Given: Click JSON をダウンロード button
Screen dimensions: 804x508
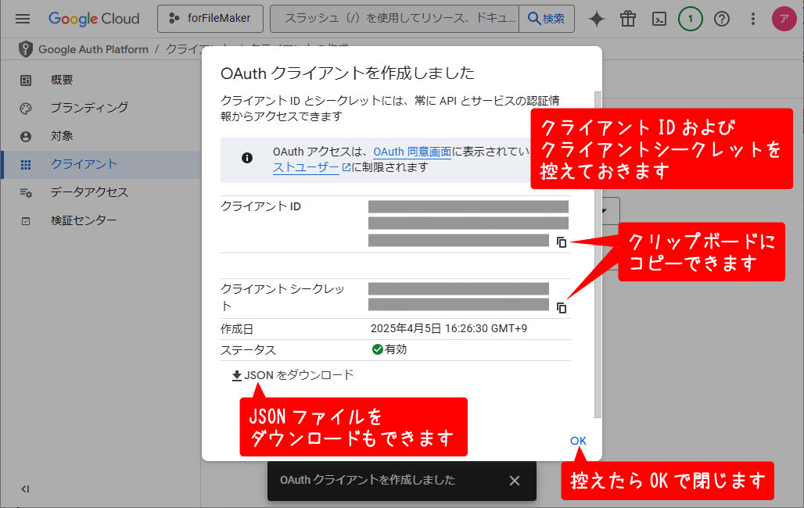Looking at the screenshot, I should click(x=293, y=375).
